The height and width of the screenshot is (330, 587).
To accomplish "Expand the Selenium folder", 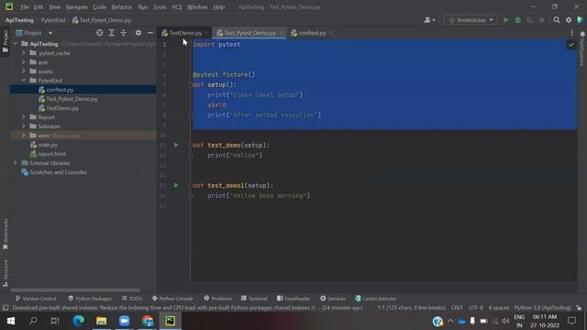I will pos(24,126).
